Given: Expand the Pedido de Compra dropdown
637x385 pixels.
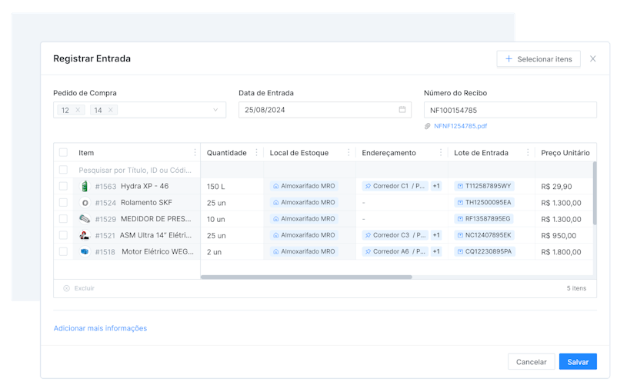Looking at the screenshot, I should [x=215, y=110].
